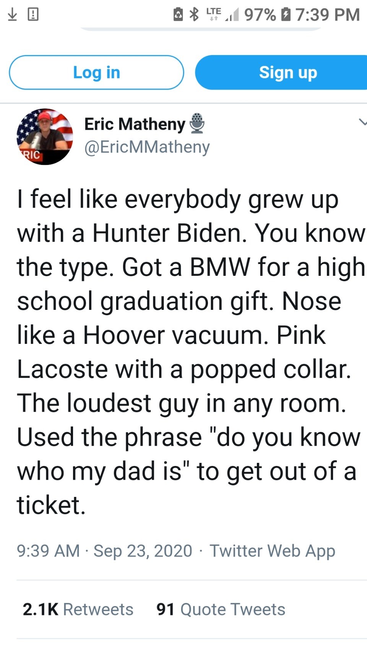The height and width of the screenshot is (653, 367).
Task: Tap the exclamation alert notification icon
Action: click(x=33, y=15)
